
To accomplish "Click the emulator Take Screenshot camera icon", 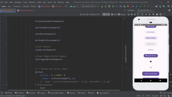I will click(157, 14).
